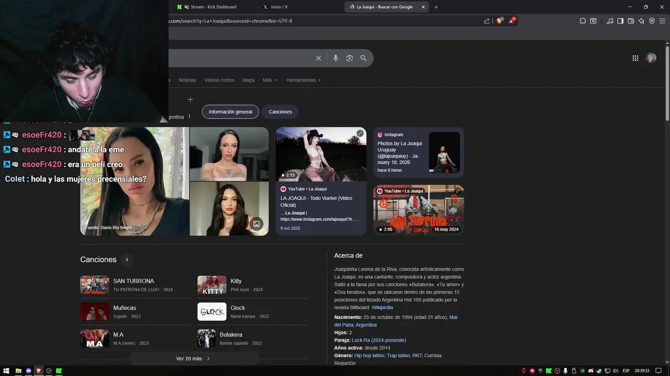The height and width of the screenshot is (376, 670).
Task: Play Todo Vuelve video thumbnail
Action: point(321,154)
